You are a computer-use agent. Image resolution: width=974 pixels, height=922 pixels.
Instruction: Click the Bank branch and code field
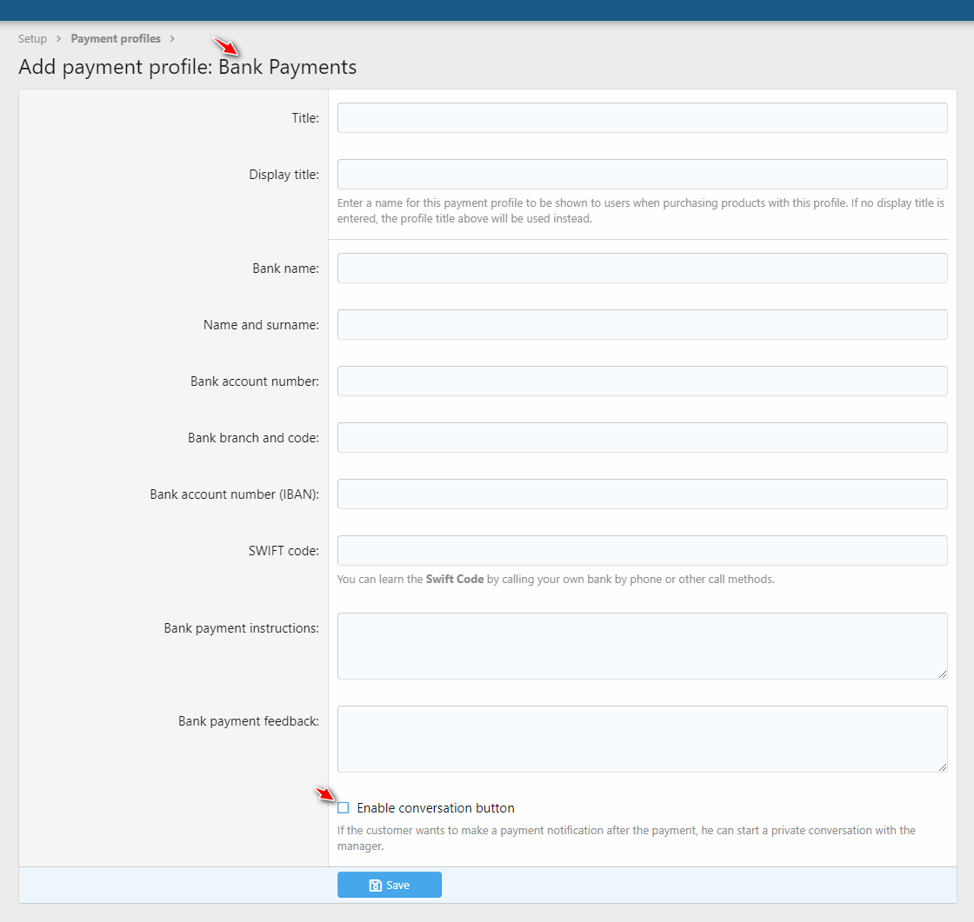pos(642,438)
